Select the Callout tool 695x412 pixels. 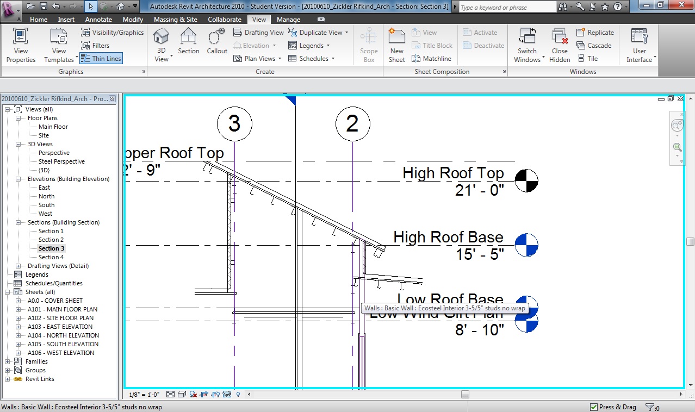(216, 41)
